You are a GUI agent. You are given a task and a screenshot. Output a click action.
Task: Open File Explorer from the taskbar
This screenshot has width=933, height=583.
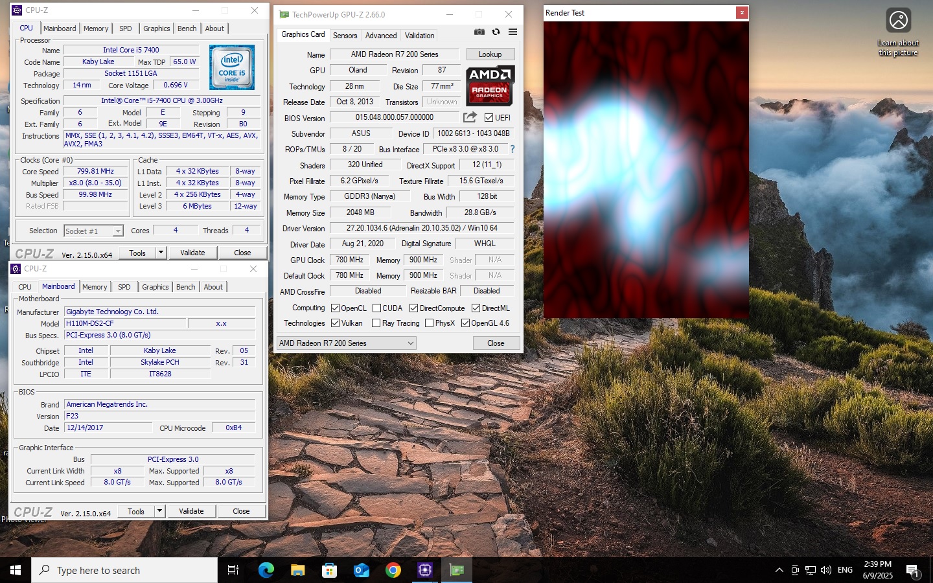point(297,570)
